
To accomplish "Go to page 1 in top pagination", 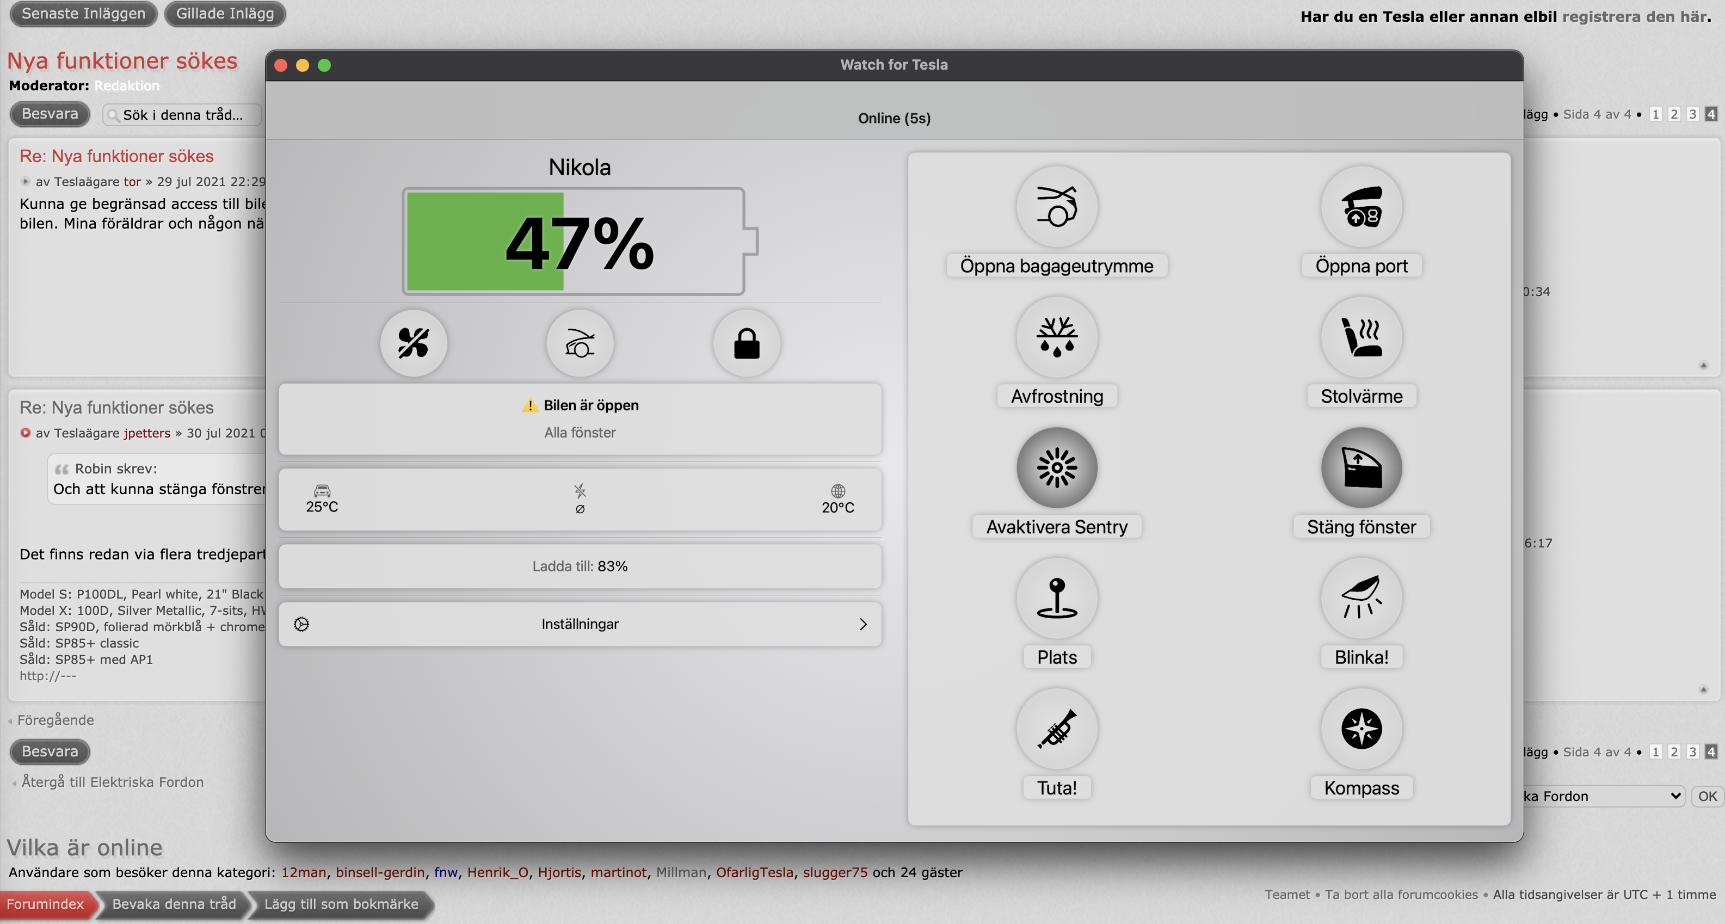I will 1655,114.
